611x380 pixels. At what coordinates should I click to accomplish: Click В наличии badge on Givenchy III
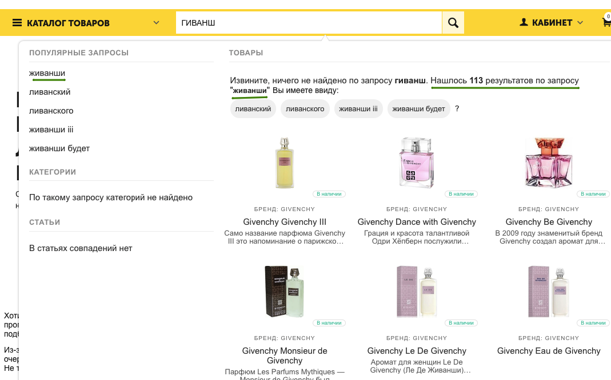pos(329,194)
